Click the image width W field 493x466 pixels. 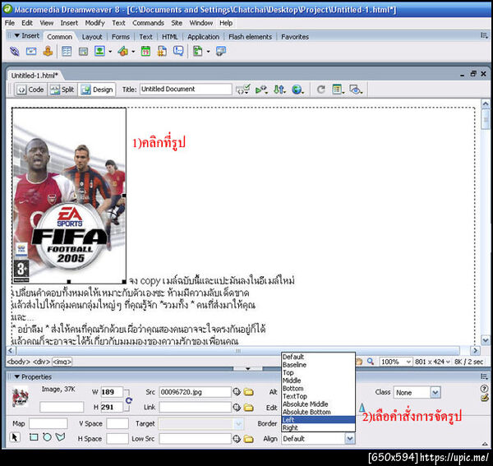tap(112, 392)
